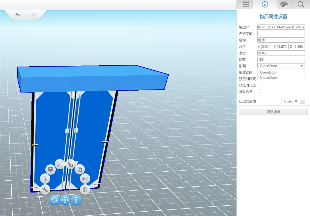Click the comment bubble radial icon

pos(51,170)
